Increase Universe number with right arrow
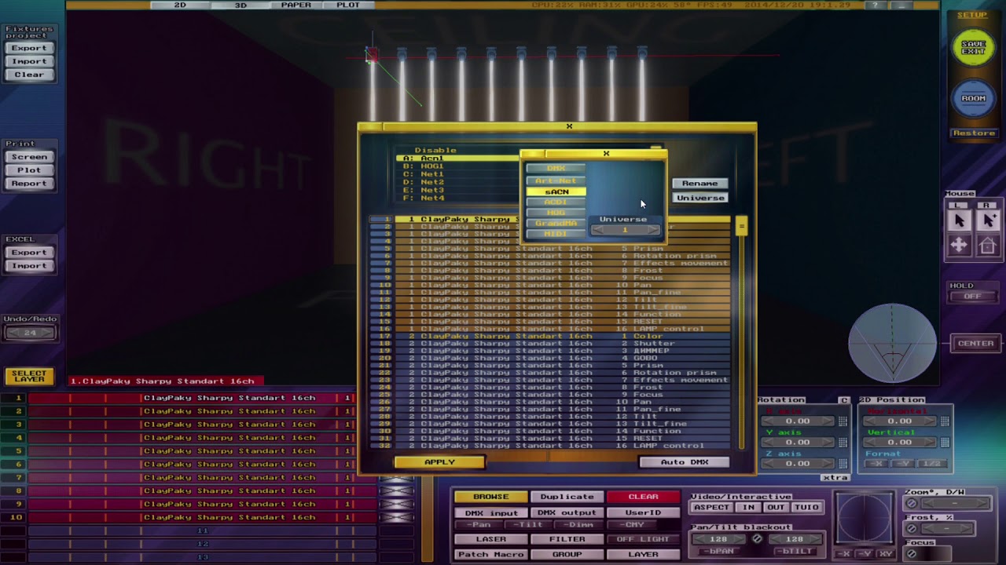This screenshot has height=565, width=1006. [x=653, y=230]
